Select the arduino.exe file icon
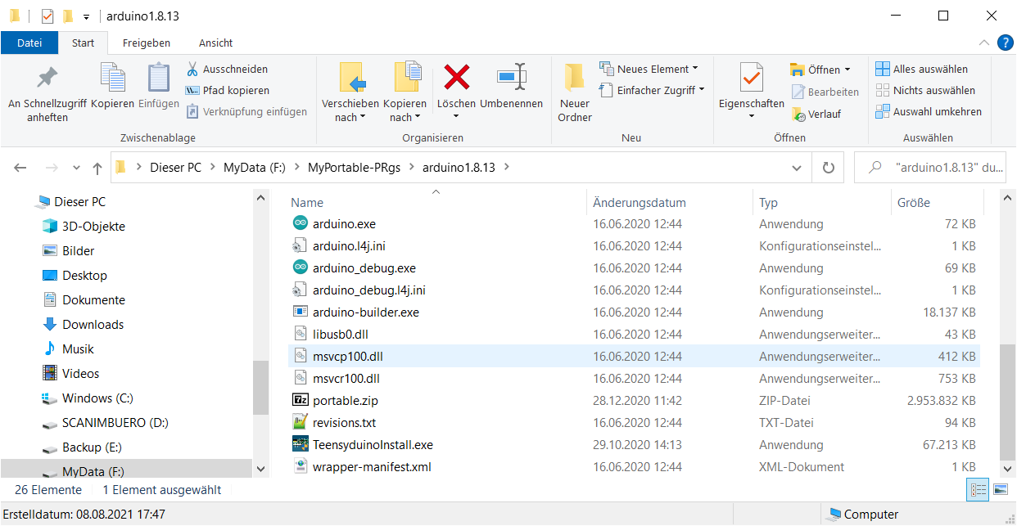This screenshot has height=526, width=1017. (x=300, y=223)
